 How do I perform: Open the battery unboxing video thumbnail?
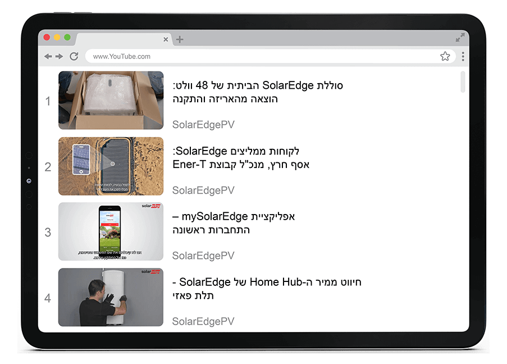[x=111, y=101]
